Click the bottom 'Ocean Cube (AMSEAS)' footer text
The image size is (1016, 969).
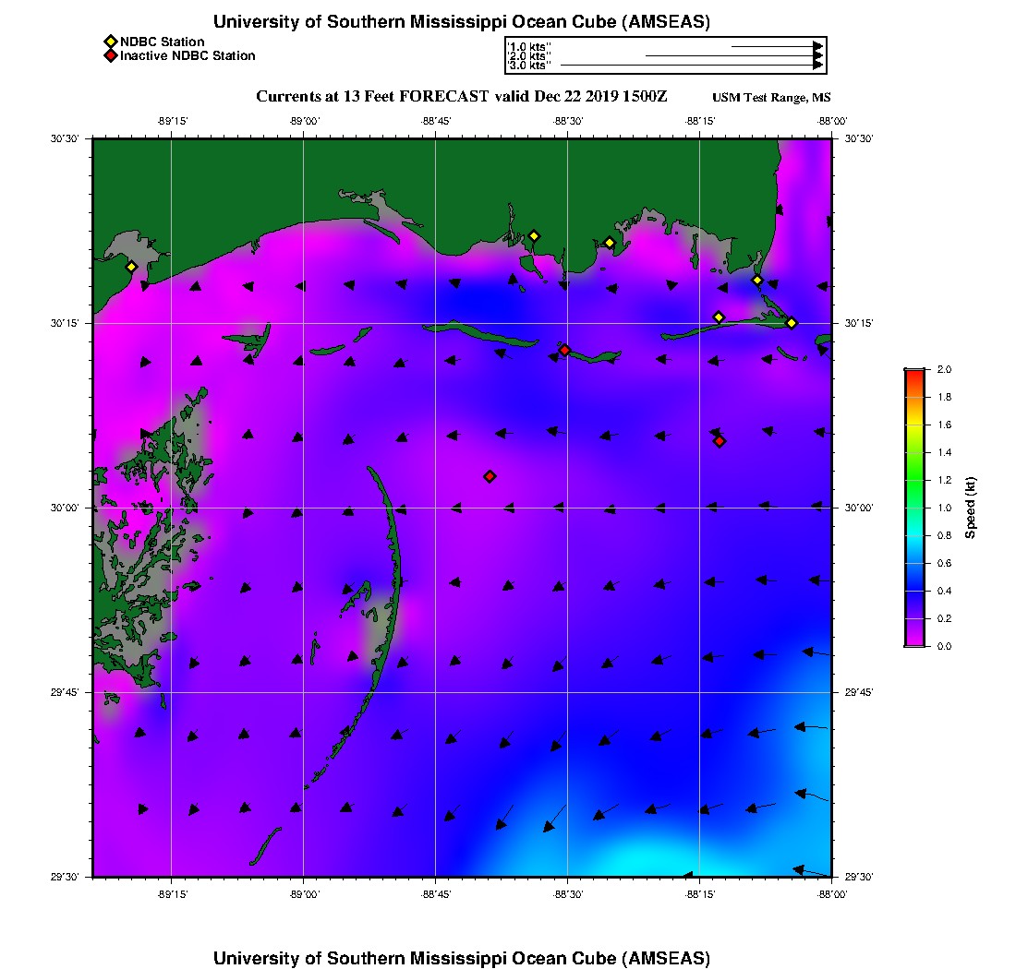[x=461, y=957]
